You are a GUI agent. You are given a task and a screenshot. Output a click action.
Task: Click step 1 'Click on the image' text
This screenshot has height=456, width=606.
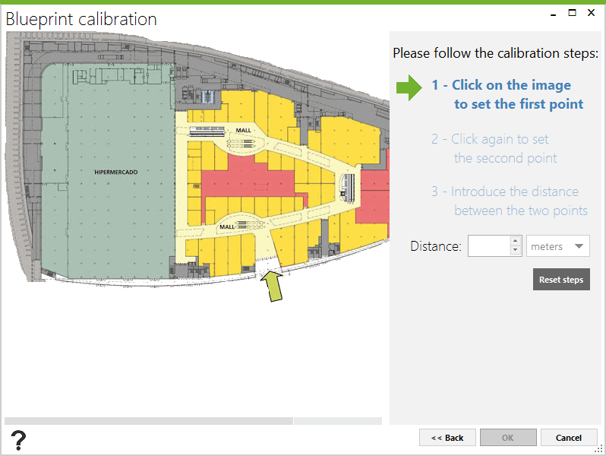(x=508, y=94)
